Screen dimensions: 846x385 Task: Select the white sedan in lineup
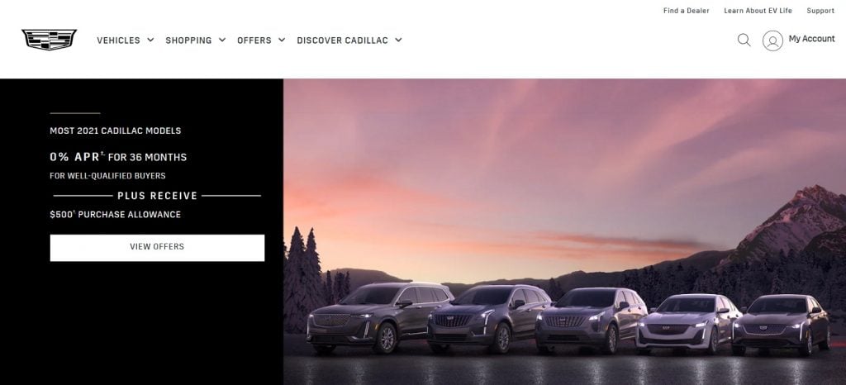tap(688, 324)
